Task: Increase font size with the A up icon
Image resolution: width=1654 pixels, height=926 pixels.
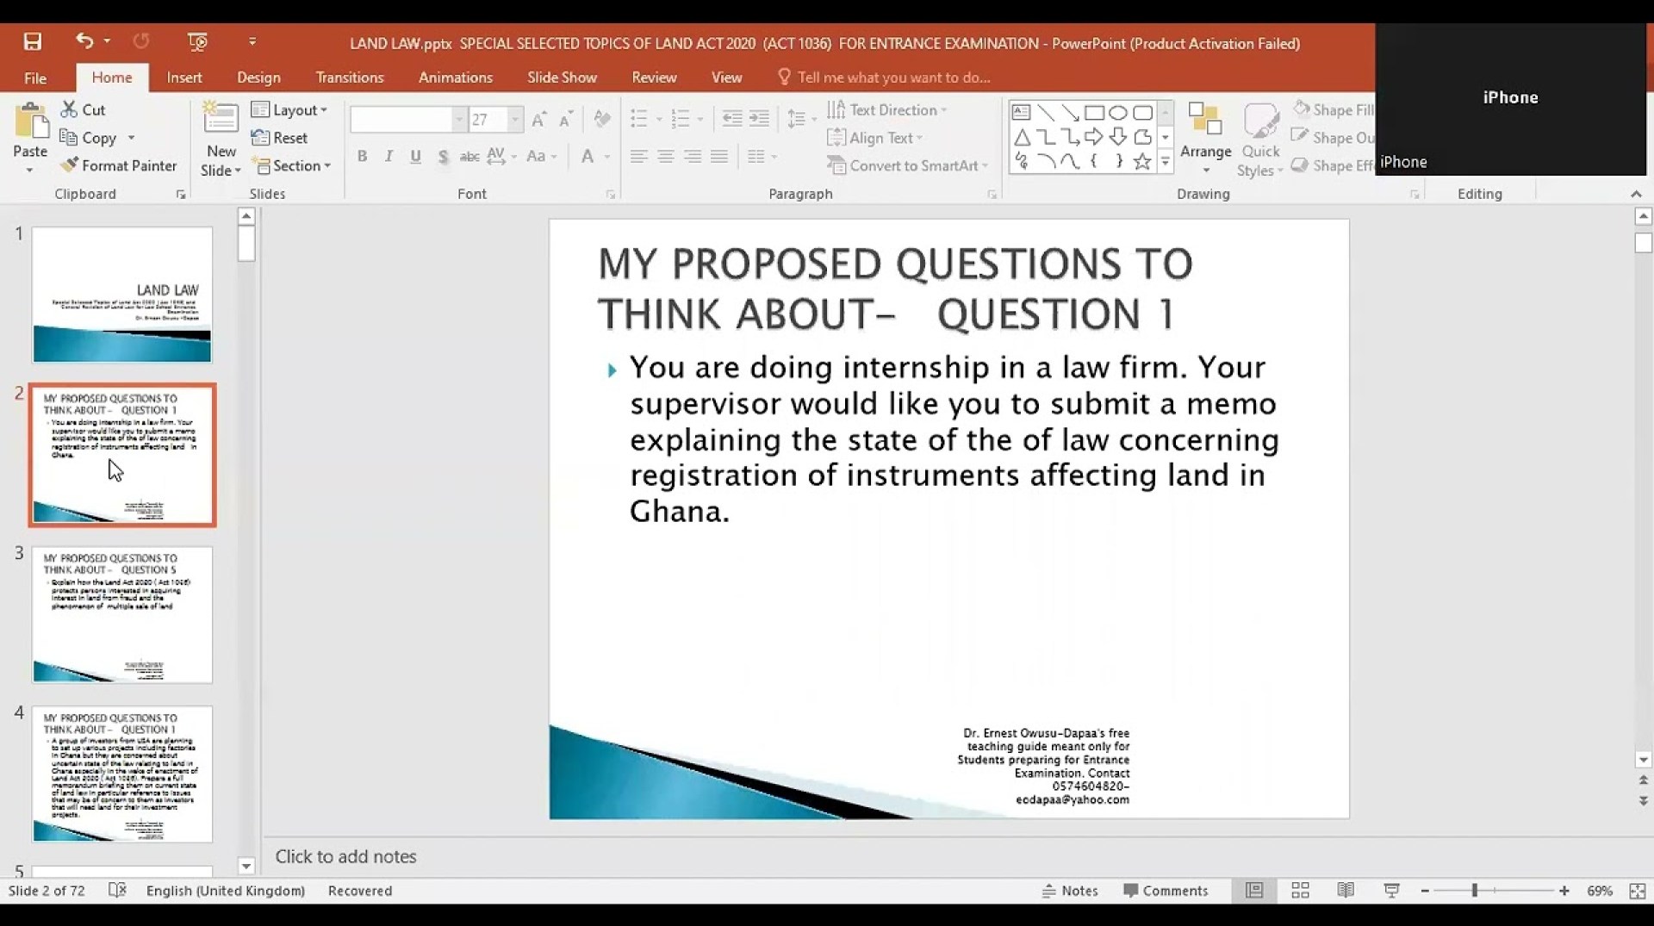Action: 539,120
